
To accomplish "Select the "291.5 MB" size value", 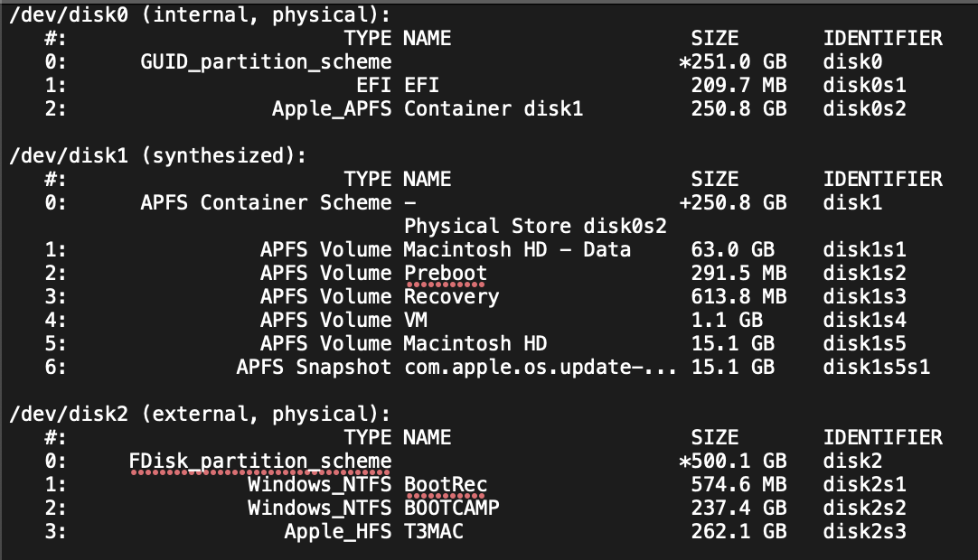I will tap(738, 273).
